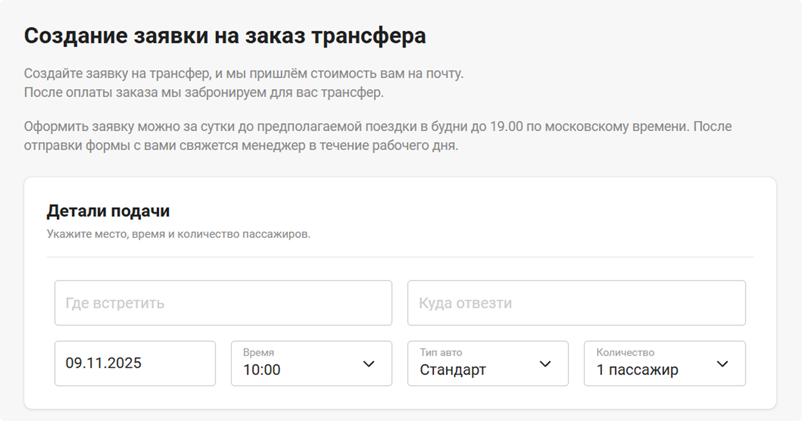Click the paragraph starting "Создайте заявку на трансфер"

point(243,83)
